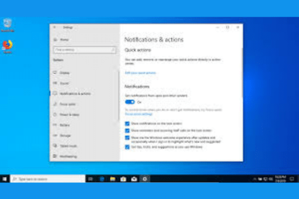Viewport: 299px width, 199px height.
Task: Click the Tablet mode icon in sidebar
Action: (x=55, y=146)
